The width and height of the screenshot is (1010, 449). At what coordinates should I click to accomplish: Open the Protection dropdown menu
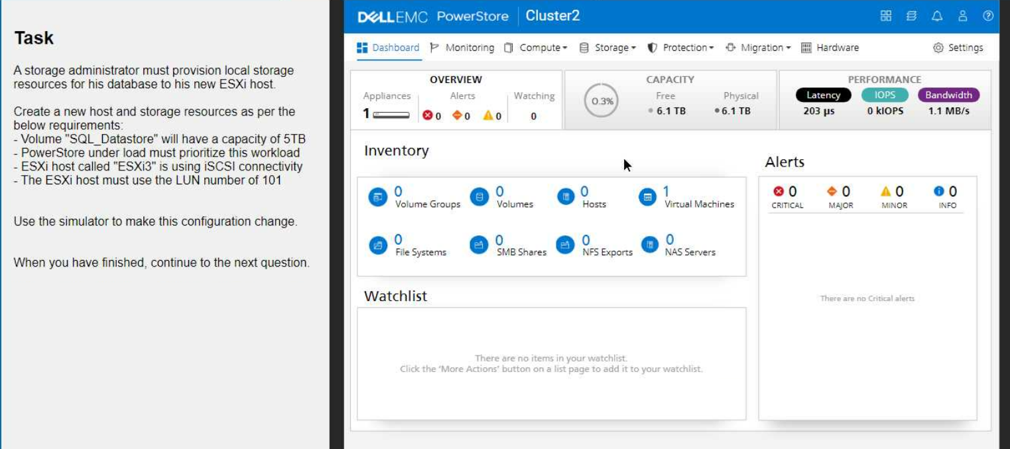pyautogui.click(x=681, y=48)
